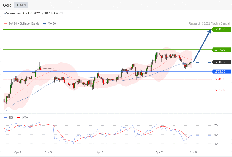Click 'Research © 2021 Trading Central' credit text

tap(209, 24)
